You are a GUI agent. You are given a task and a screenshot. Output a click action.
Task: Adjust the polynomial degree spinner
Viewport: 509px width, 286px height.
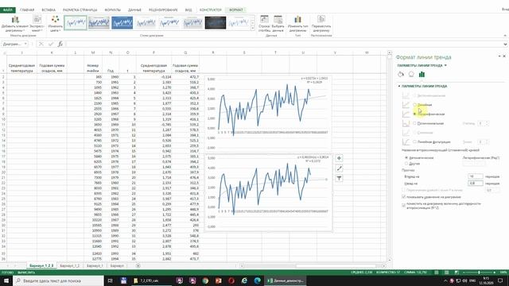click(487, 123)
